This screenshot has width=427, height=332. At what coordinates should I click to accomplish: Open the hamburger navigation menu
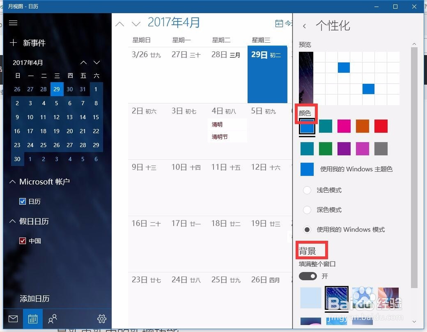point(13,23)
